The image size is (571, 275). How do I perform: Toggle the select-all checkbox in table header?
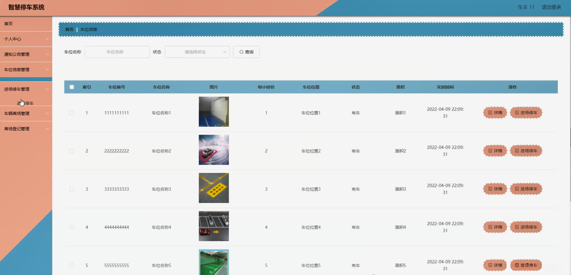point(72,87)
